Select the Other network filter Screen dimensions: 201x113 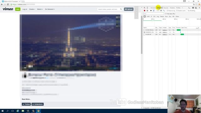[177, 17]
